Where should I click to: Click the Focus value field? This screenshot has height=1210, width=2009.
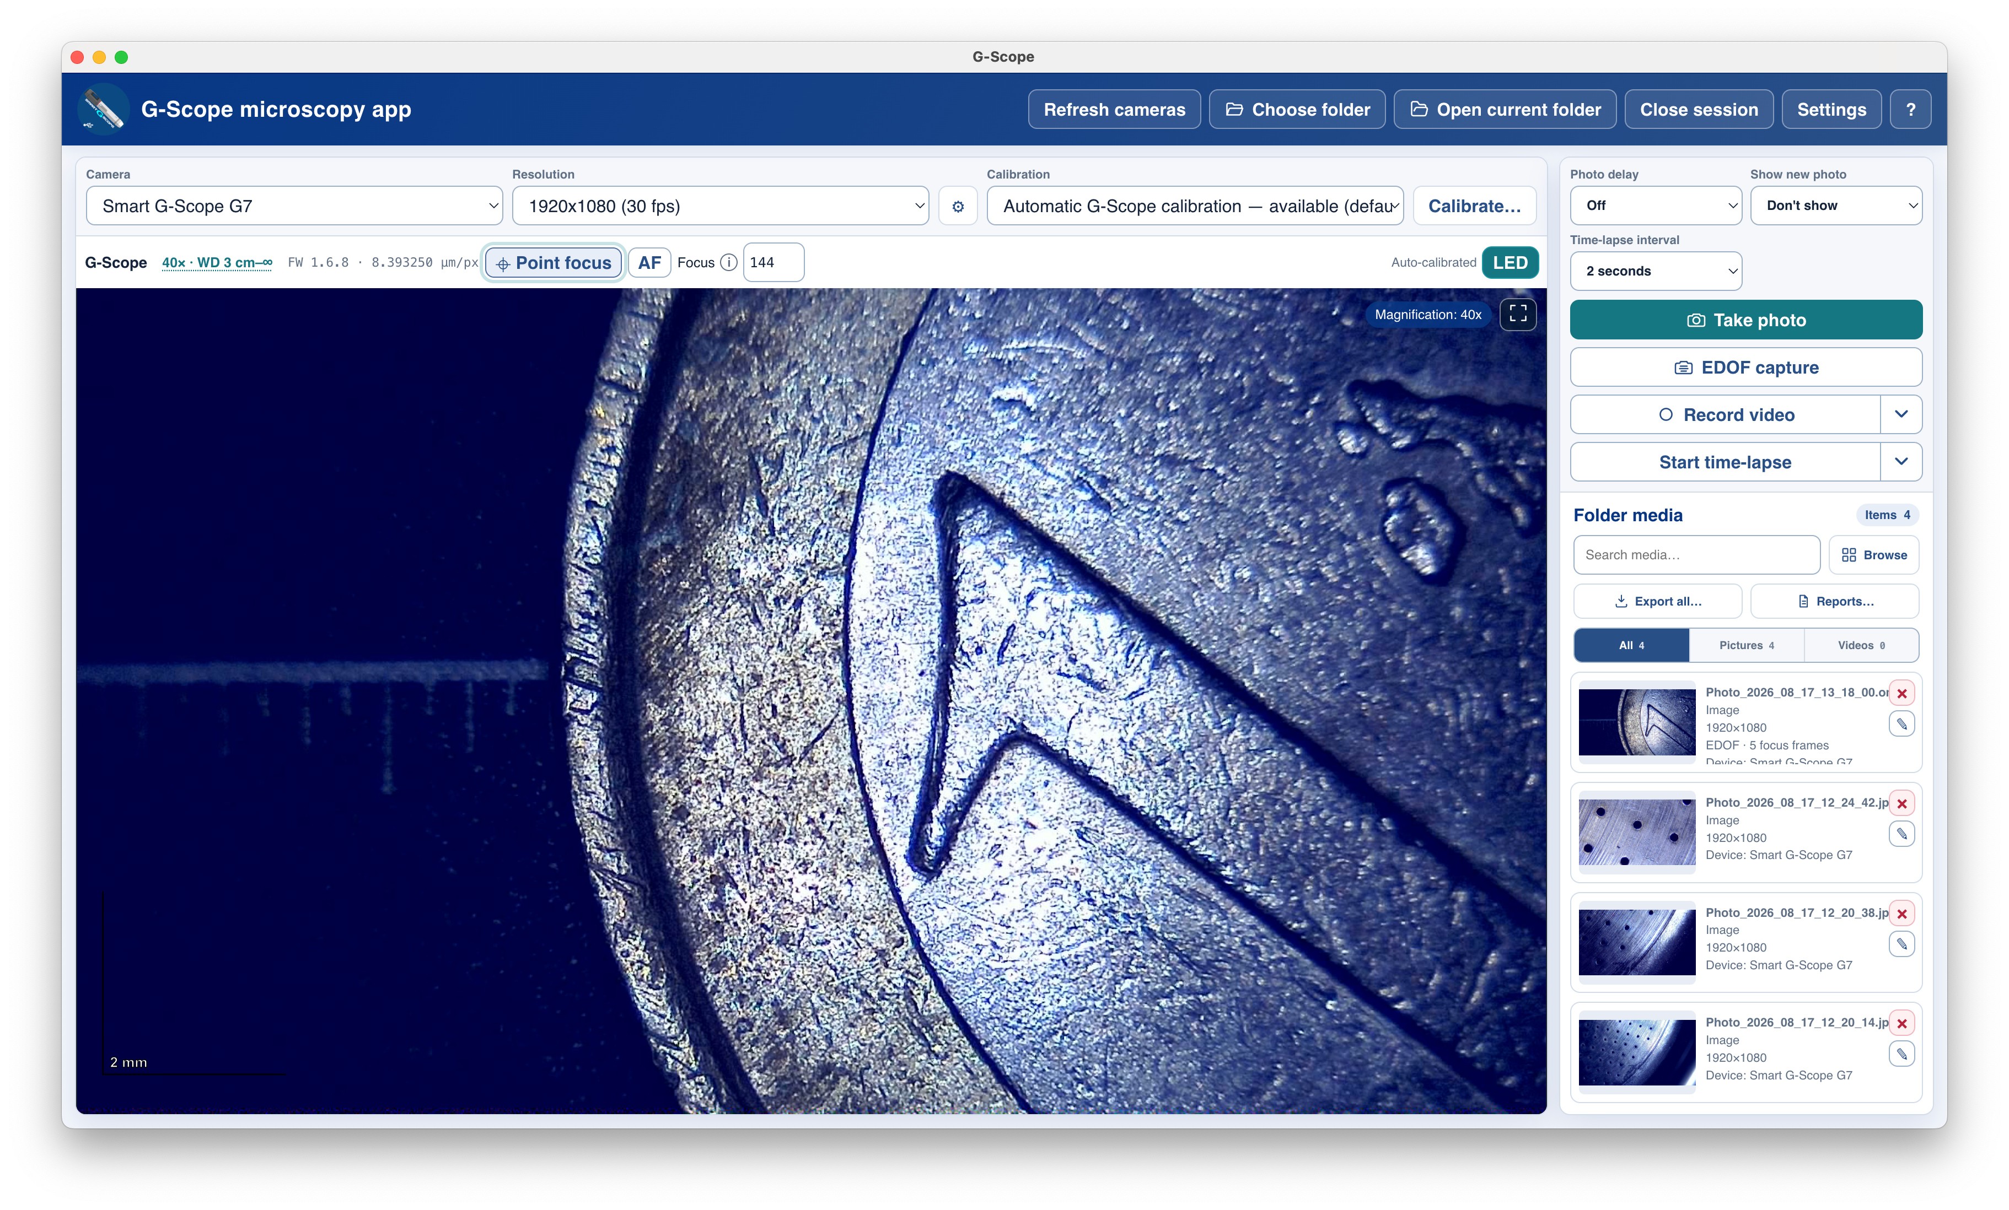pos(773,262)
